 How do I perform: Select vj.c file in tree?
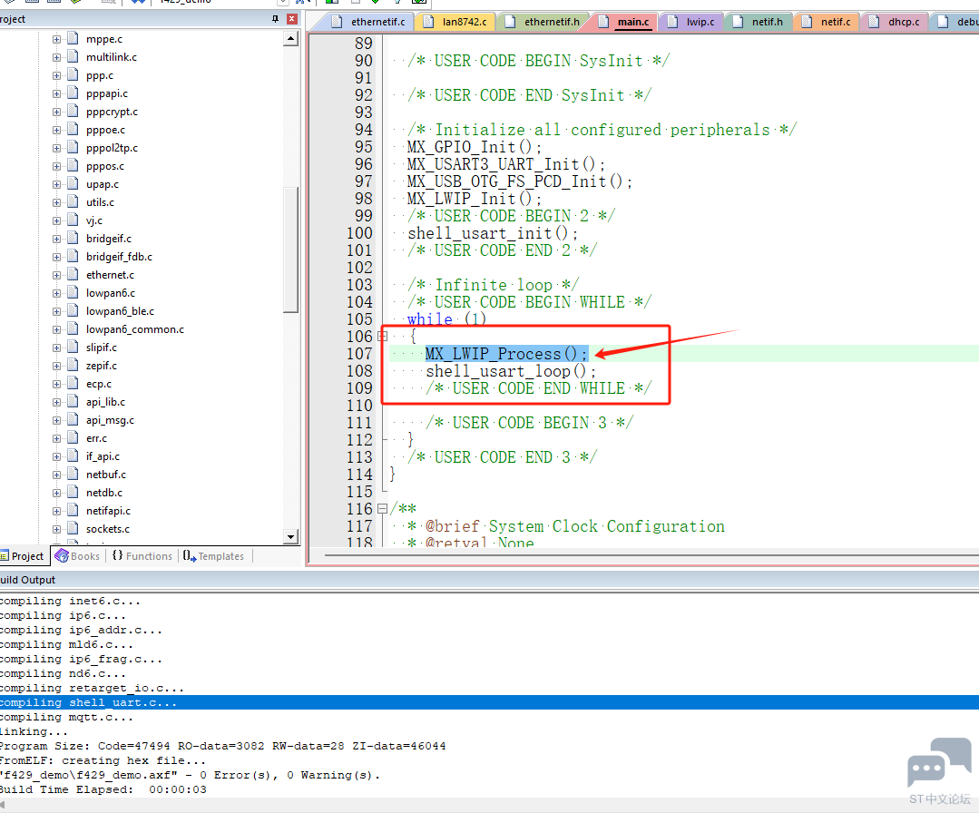(x=94, y=220)
